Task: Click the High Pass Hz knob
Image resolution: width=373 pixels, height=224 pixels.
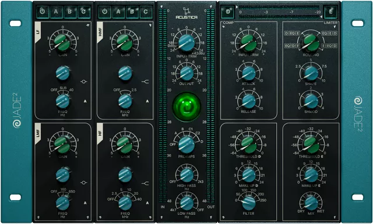Action: point(186,175)
